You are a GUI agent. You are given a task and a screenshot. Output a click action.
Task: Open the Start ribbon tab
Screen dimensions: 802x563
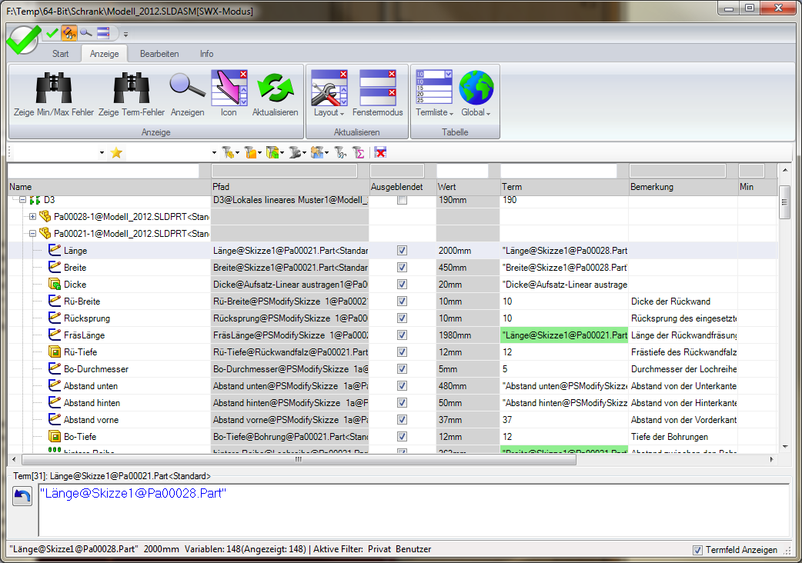(61, 54)
